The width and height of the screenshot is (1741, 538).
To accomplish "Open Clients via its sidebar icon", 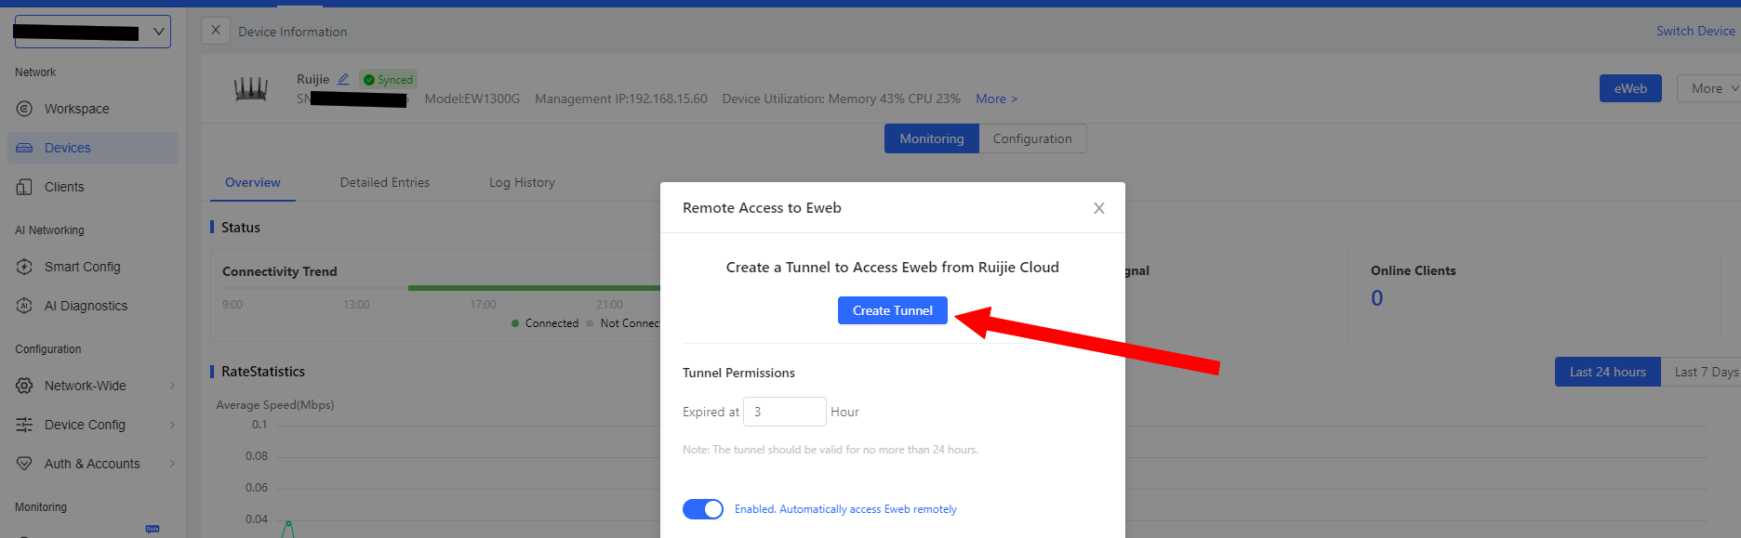I will 24,187.
